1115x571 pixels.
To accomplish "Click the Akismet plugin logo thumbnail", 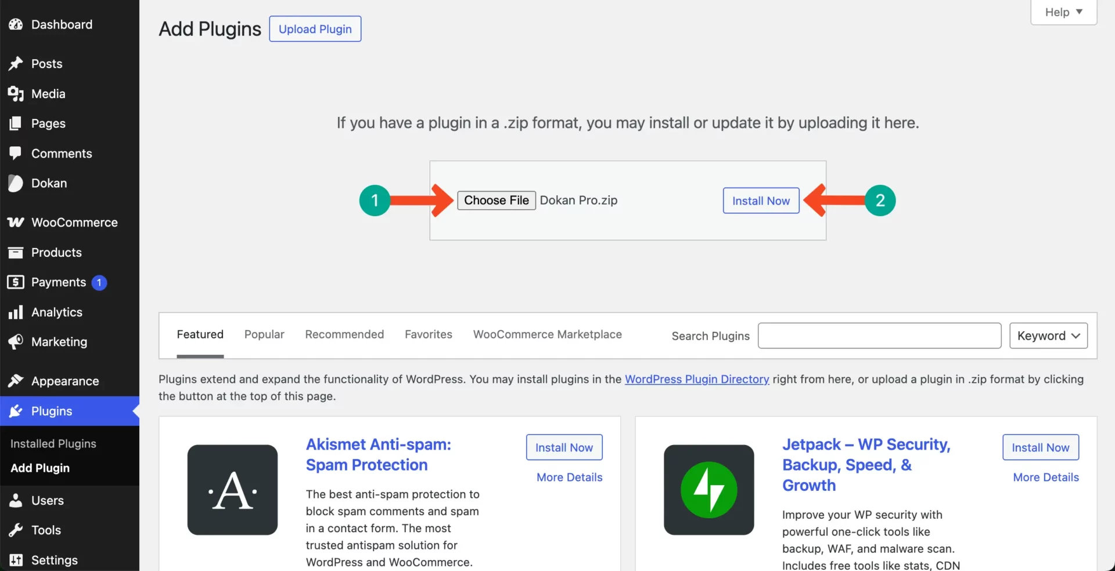I will pos(232,490).
